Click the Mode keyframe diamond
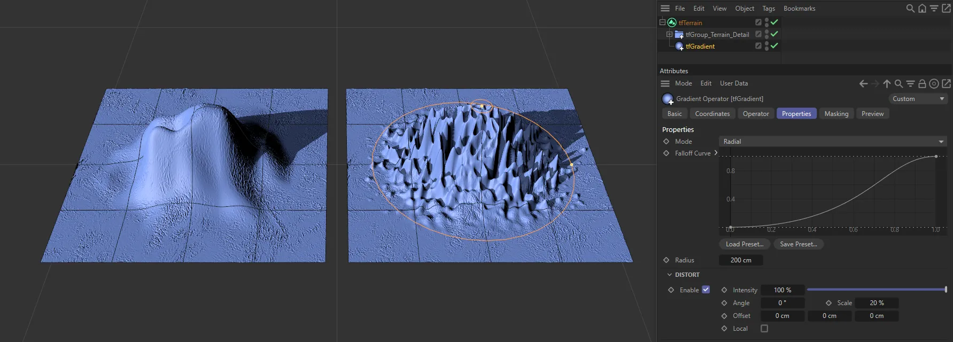 666,142
